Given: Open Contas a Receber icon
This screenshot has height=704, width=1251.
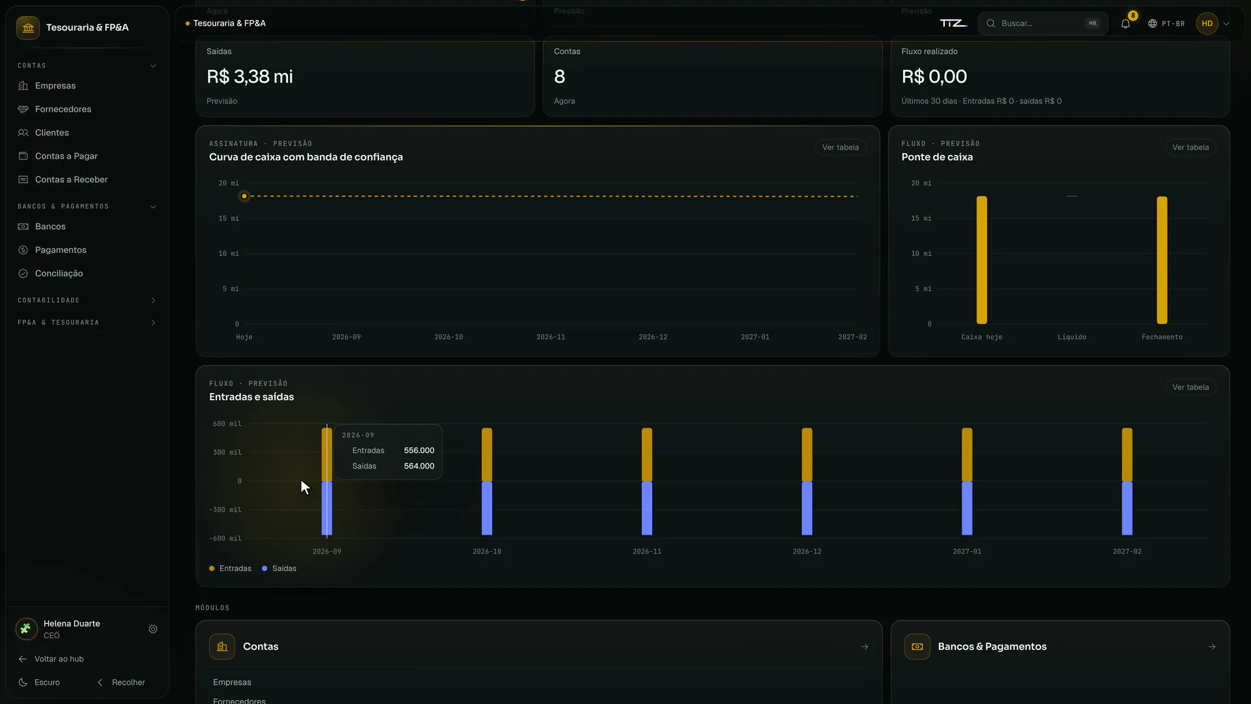Looking at the screenshot, I should pos(23,180).
